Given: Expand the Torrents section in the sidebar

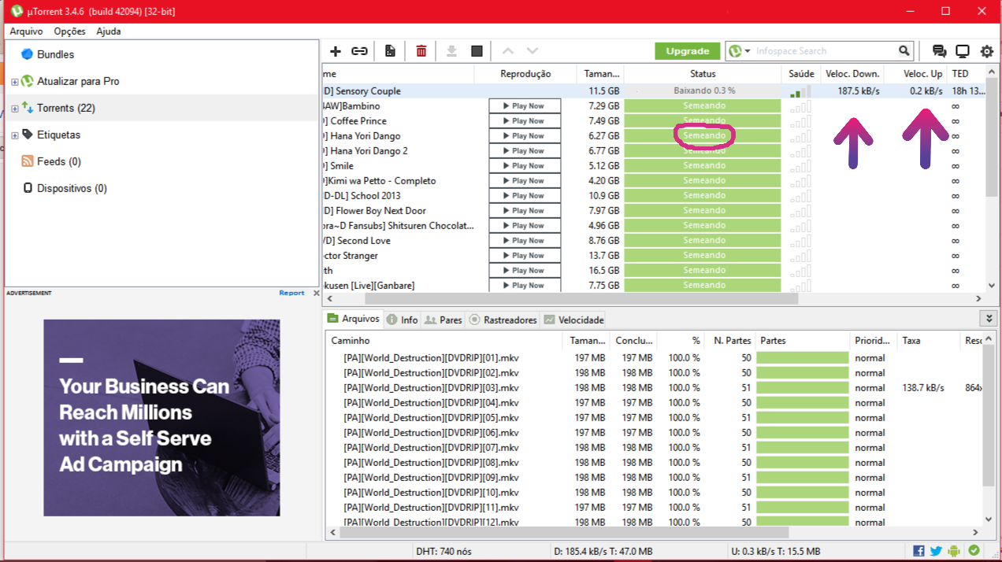Looking at the screenshot, I should (x=14, y=108).
